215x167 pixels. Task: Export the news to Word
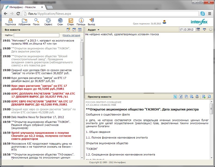click(x=192, y=97)
